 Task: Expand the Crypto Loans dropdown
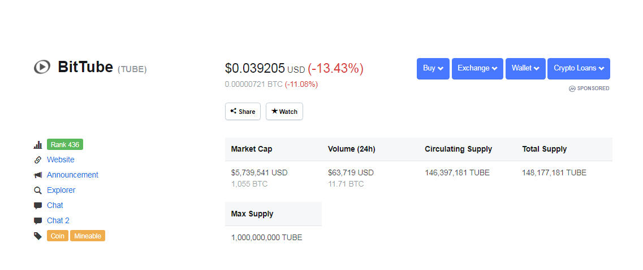coord(579,68)
